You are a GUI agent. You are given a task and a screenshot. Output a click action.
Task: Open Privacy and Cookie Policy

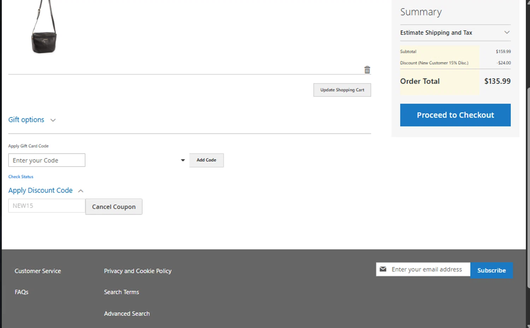137,271
